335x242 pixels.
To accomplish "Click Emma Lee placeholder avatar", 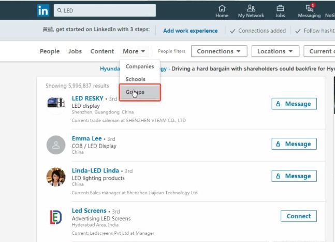I will coord(56,145).
